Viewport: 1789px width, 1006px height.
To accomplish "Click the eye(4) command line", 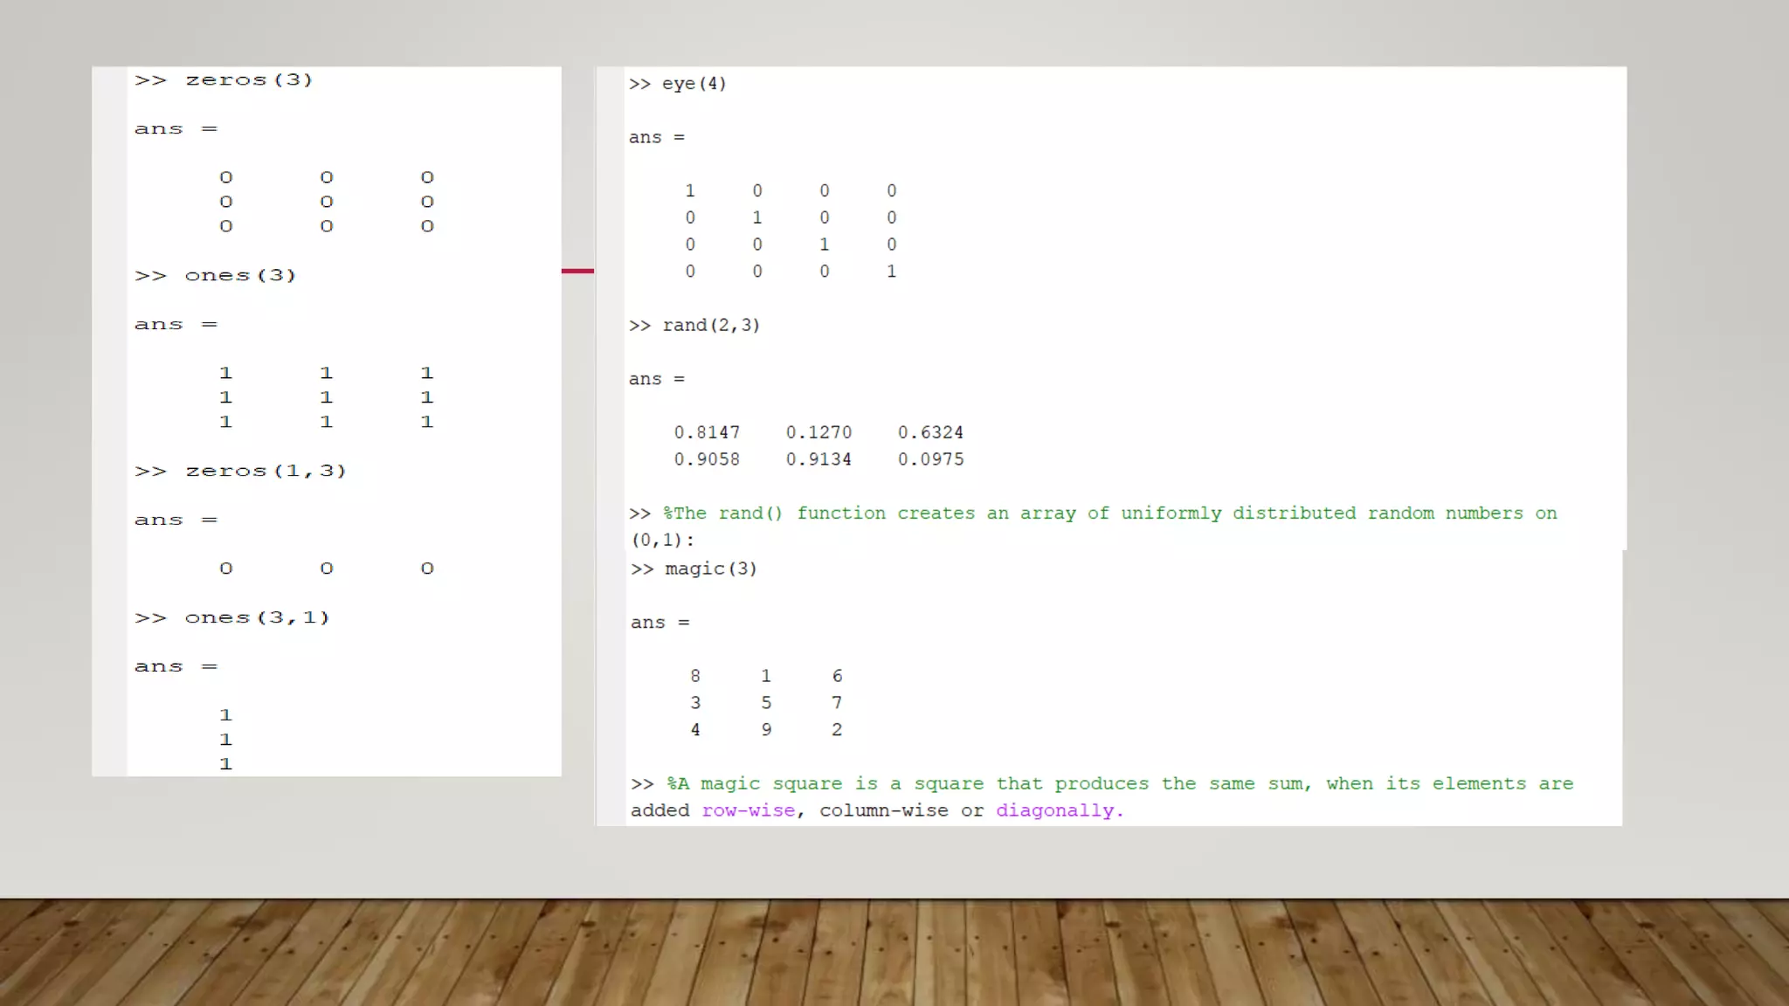I will point(677,84).
